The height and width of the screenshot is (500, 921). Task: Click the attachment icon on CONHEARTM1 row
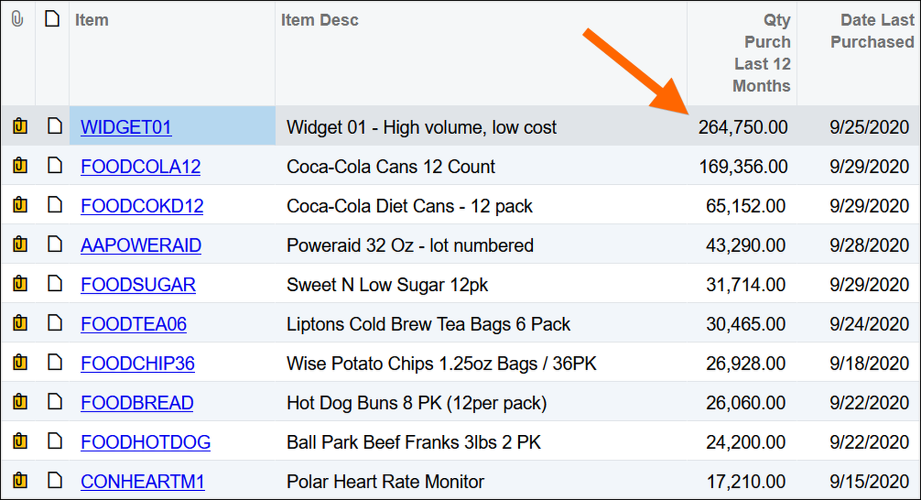(19, 480)
